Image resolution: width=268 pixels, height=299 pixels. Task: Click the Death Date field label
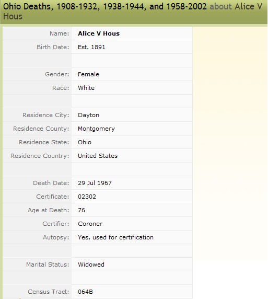point(51,183)
